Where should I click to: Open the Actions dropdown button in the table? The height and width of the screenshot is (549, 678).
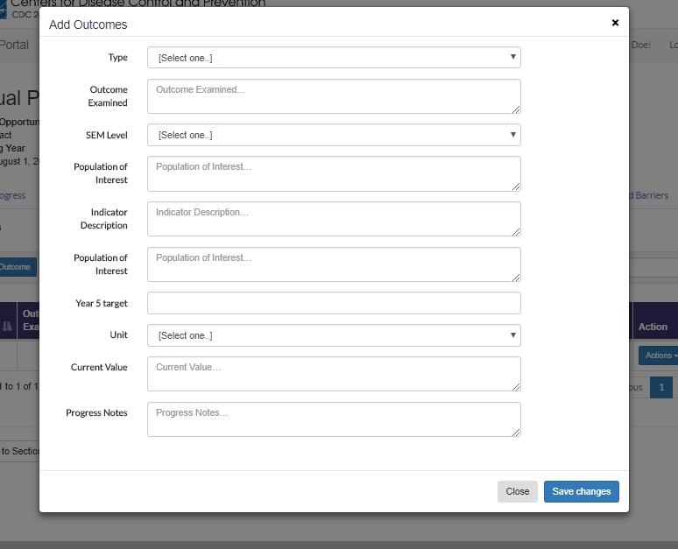coord(658,355)
